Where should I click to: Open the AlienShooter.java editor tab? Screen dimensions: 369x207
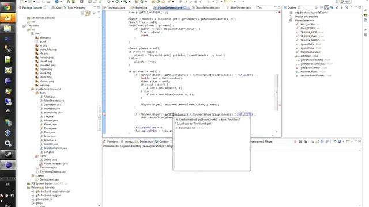(240, 7)
